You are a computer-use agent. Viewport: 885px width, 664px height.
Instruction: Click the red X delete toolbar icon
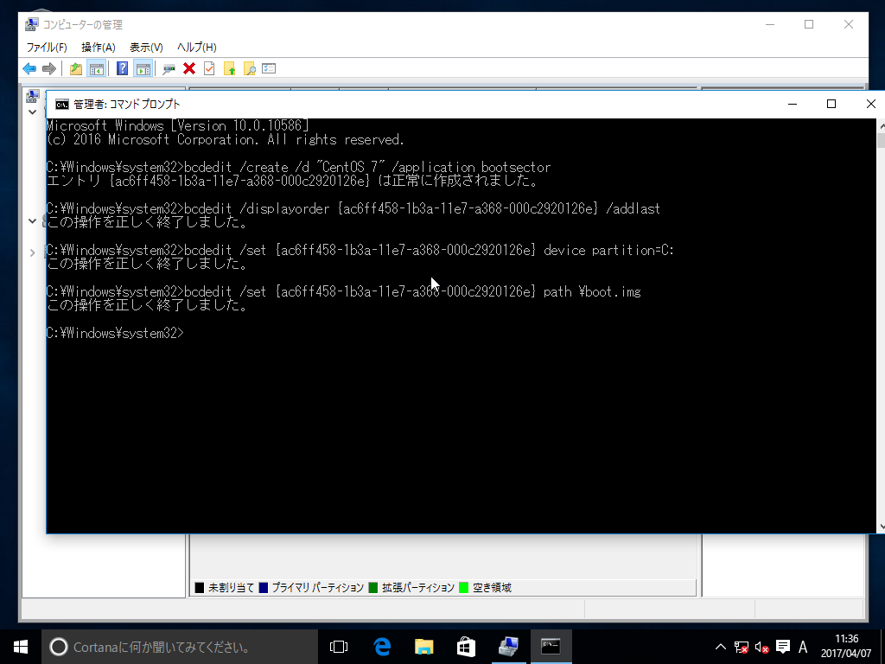(189, 69)
